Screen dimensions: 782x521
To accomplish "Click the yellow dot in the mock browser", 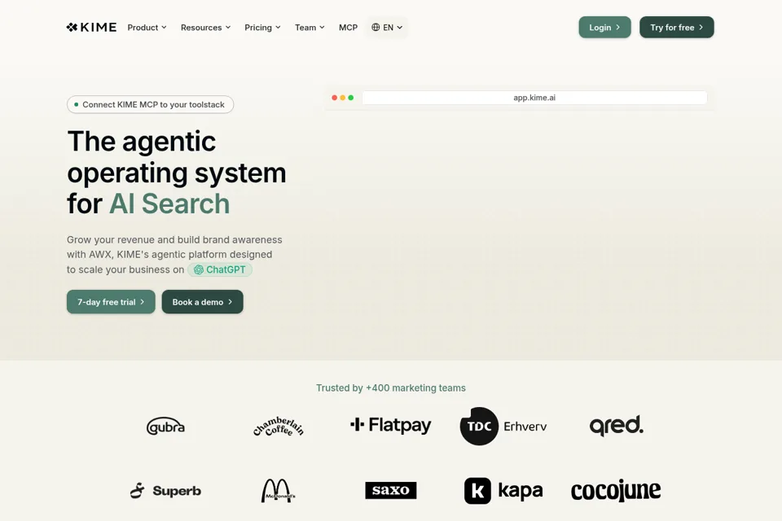I will [x=343, y=98].
